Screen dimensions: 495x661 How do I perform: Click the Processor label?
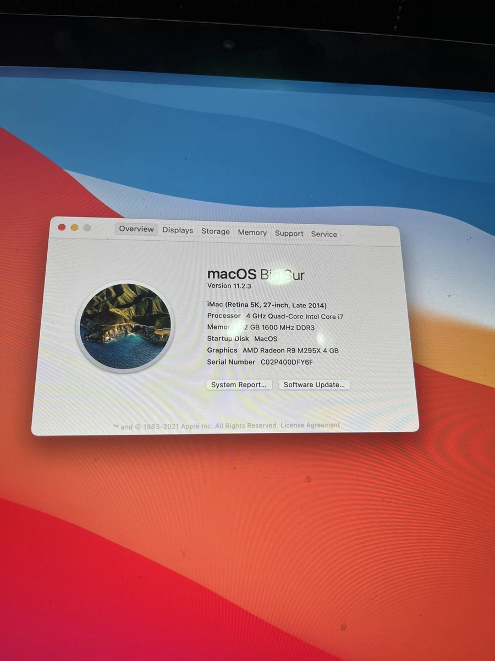[224, 316]
